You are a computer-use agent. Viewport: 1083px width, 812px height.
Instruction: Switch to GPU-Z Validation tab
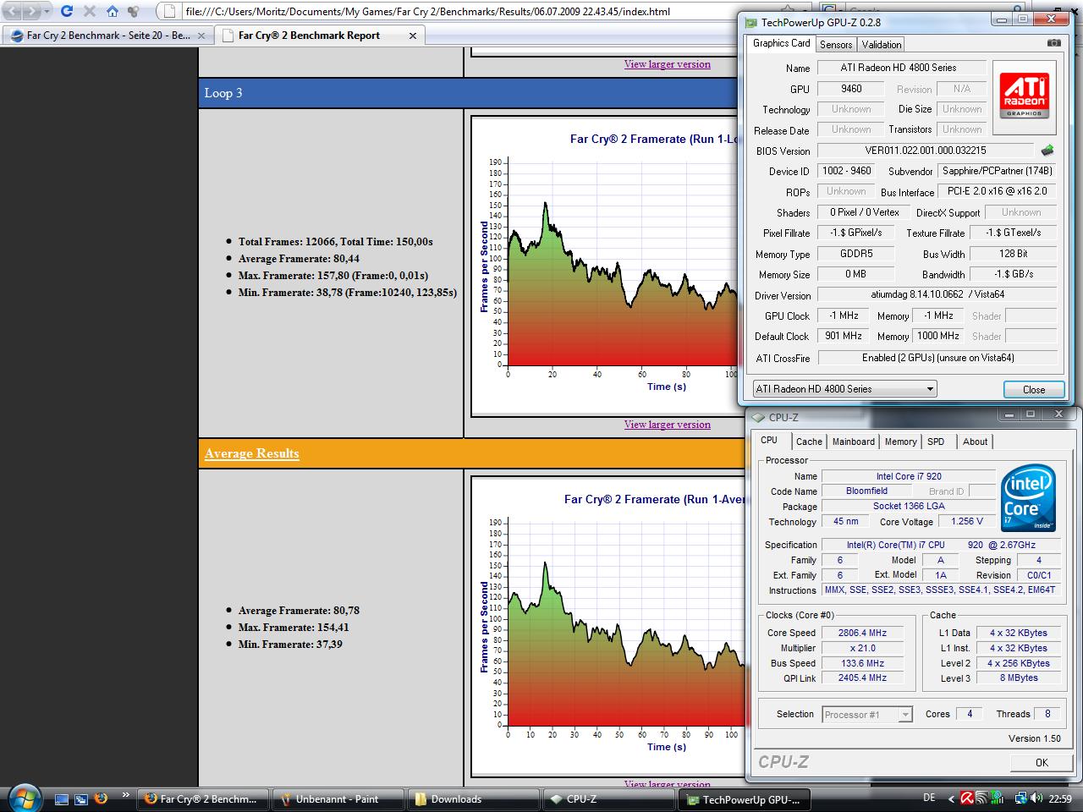click(x=882, y=45)
